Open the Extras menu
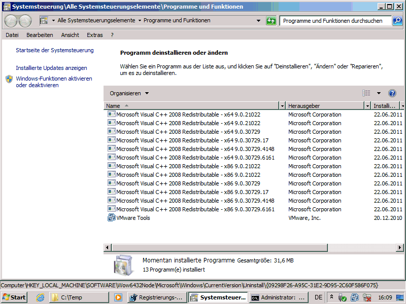Viewport: 406px width, 304px height. 94,35
